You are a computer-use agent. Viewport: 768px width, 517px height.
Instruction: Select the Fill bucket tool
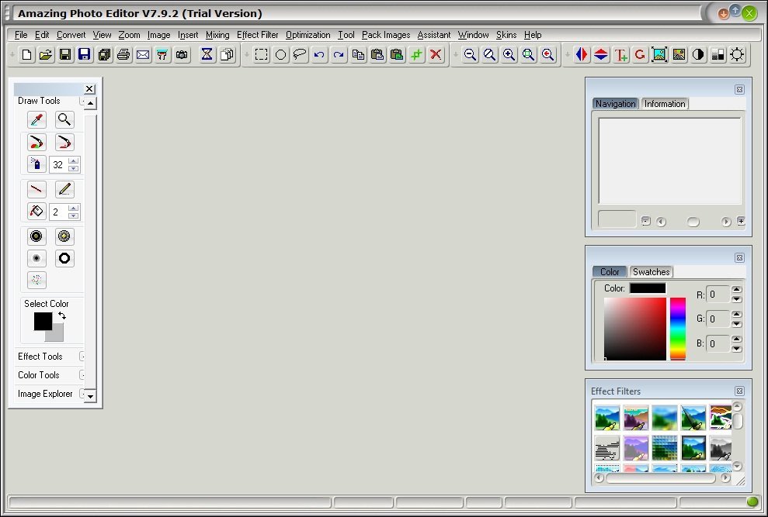pyautogui.click(x=36, y=211)
